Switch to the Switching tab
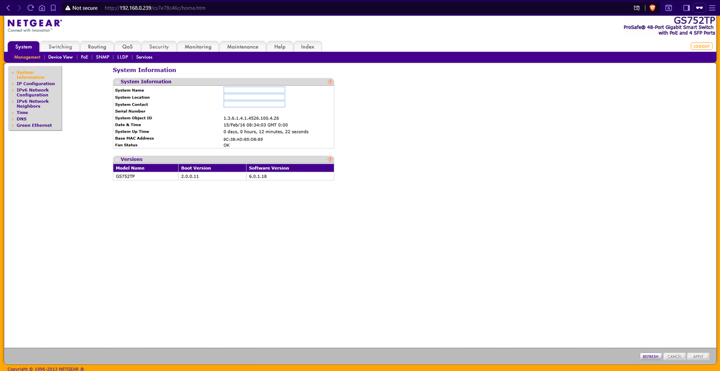Image resolution: width=720 pixels, height=371 pixels. (60, 47)
